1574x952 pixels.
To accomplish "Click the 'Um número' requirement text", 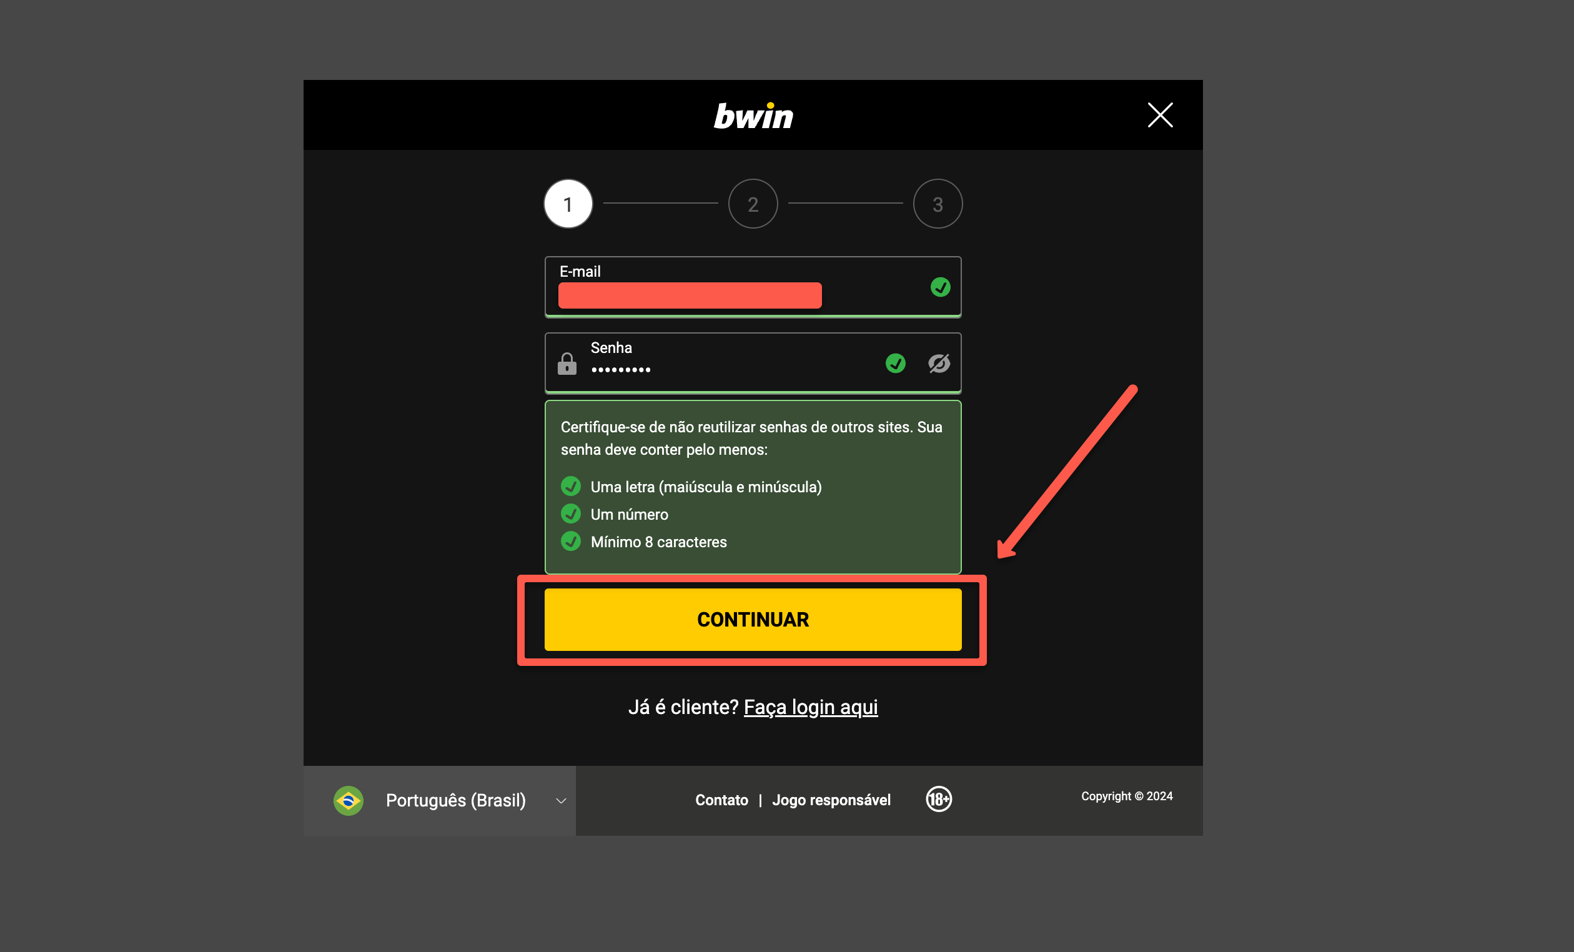I will pos(629,514).
